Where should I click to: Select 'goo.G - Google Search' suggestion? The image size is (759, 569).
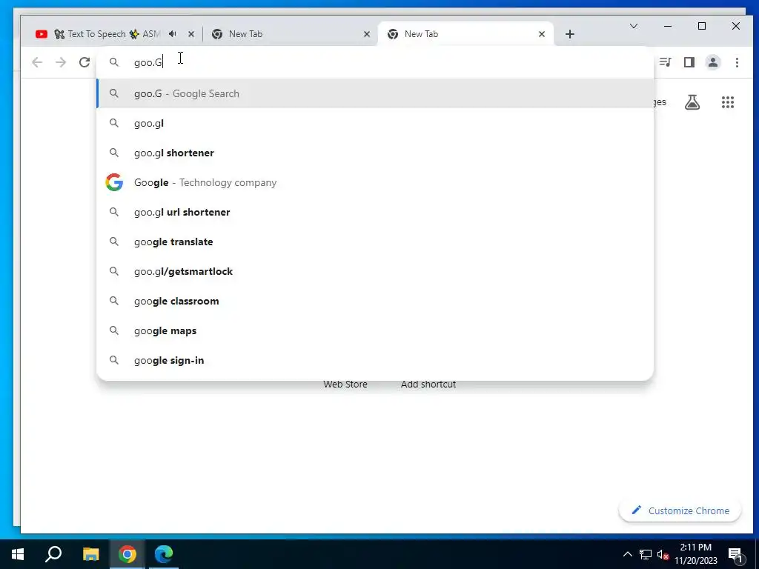point(375,93)
